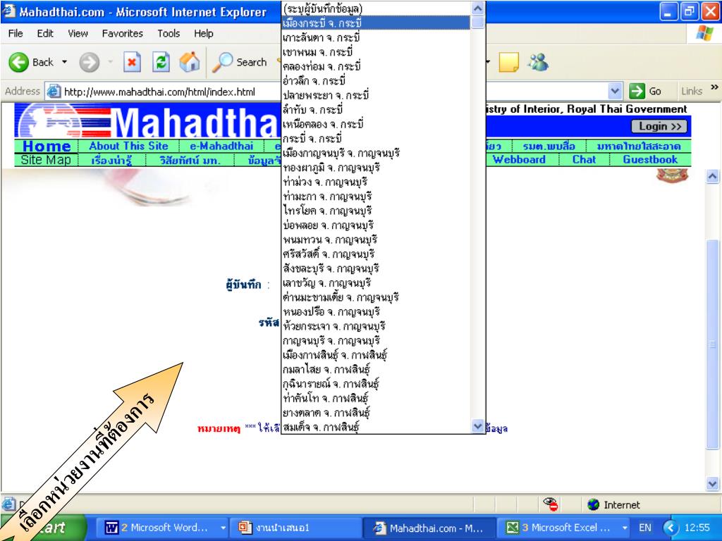Image resolution: width=722 pixels, height=541 pixels.
Task: Open the มหาดไทยใสสะอาด link
Action: (x=639, y=147)
